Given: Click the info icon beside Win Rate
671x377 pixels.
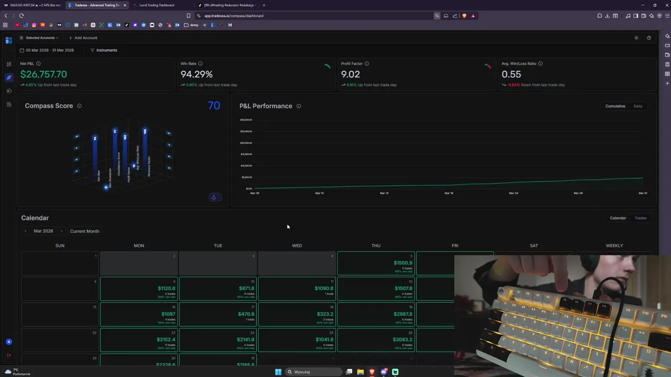Looking at the screenshot, I should tap(200, 63).
